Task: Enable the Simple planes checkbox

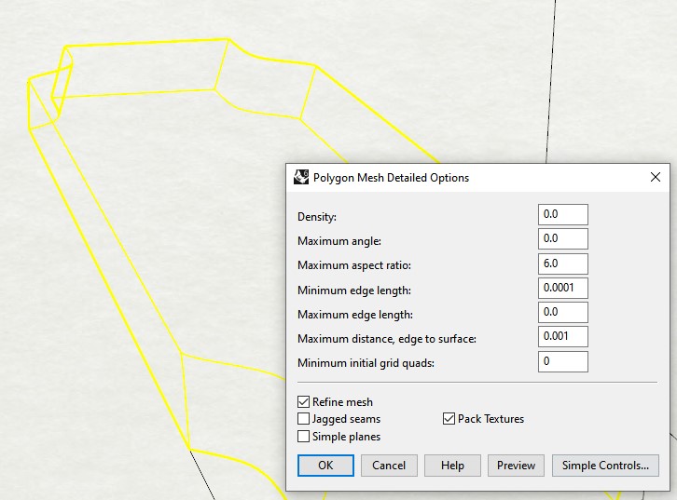Action: pos(304,437)
